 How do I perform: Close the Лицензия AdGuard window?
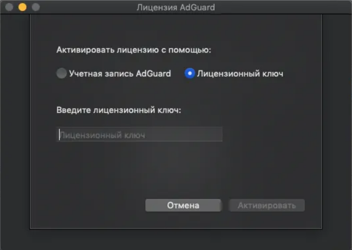click(9, 7)
